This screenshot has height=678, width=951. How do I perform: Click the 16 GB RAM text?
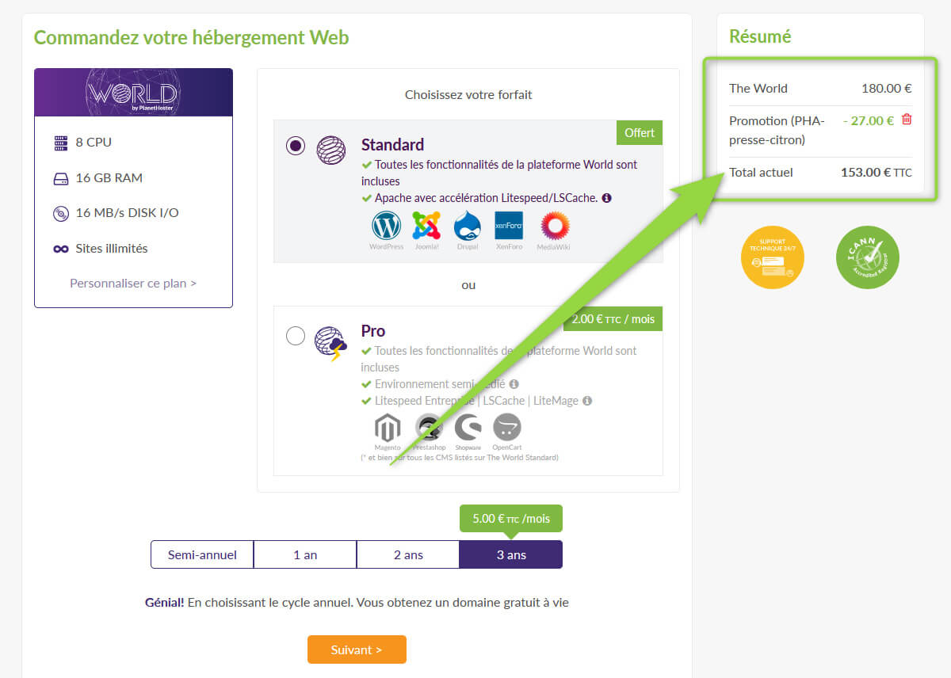[109, 177]
